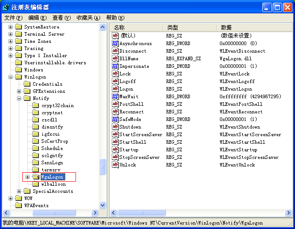Viewport: 295px width, 229px height.
Task: Click the DWORD icon next to SafeMode
Action: (115, 119)
